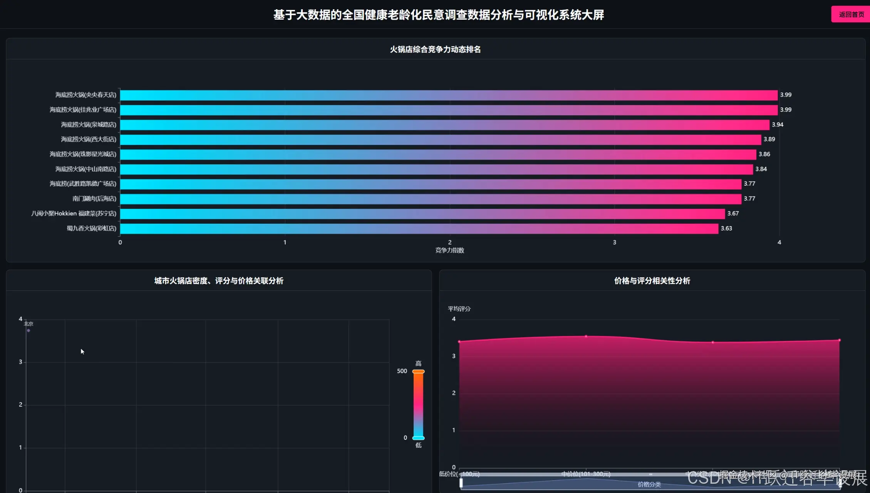
Task: Click the 3.86 value of 珠影星光城店 bar
Action: point(764,154)
